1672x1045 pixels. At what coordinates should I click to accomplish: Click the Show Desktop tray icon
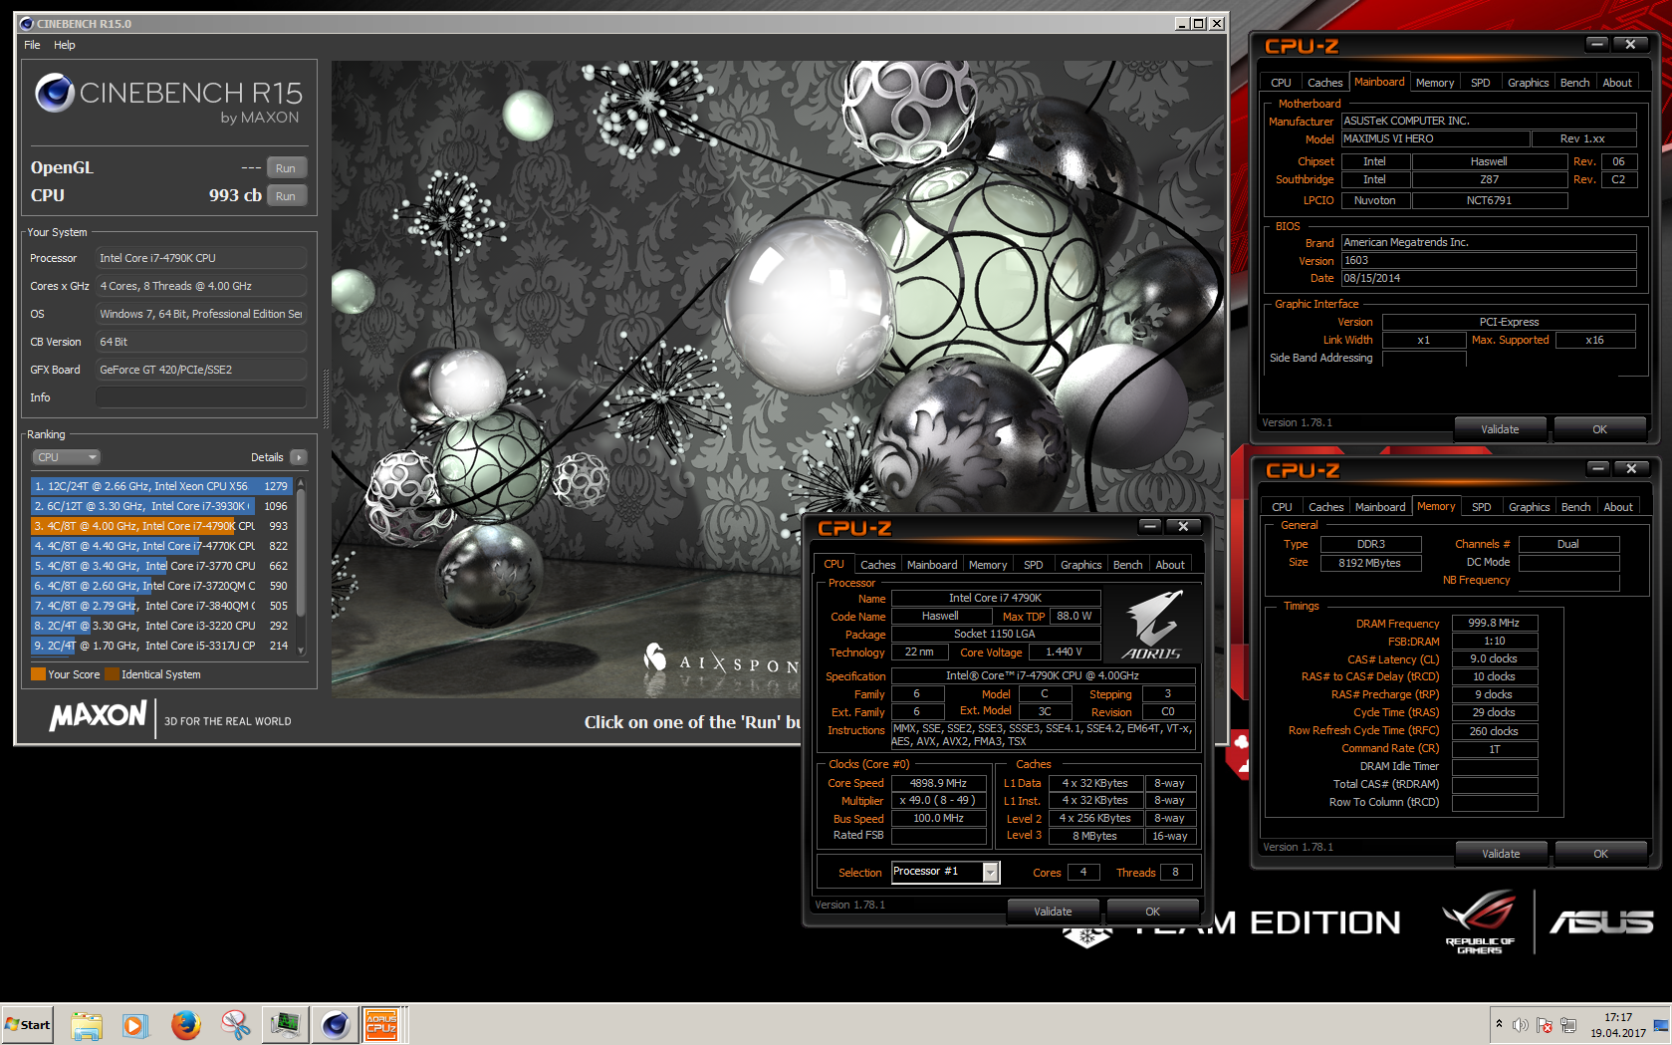[1660, 1025]
